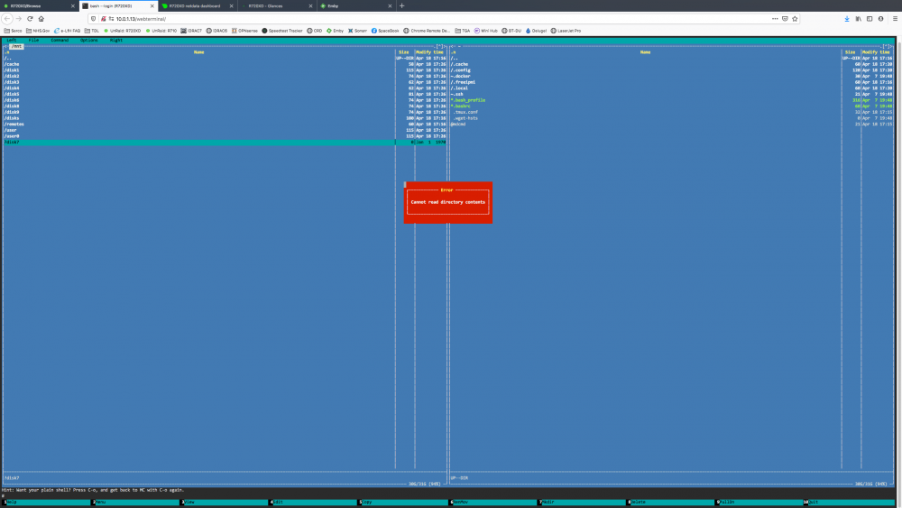Open the File menu in Midnight Commander

(x=33, y=41)
